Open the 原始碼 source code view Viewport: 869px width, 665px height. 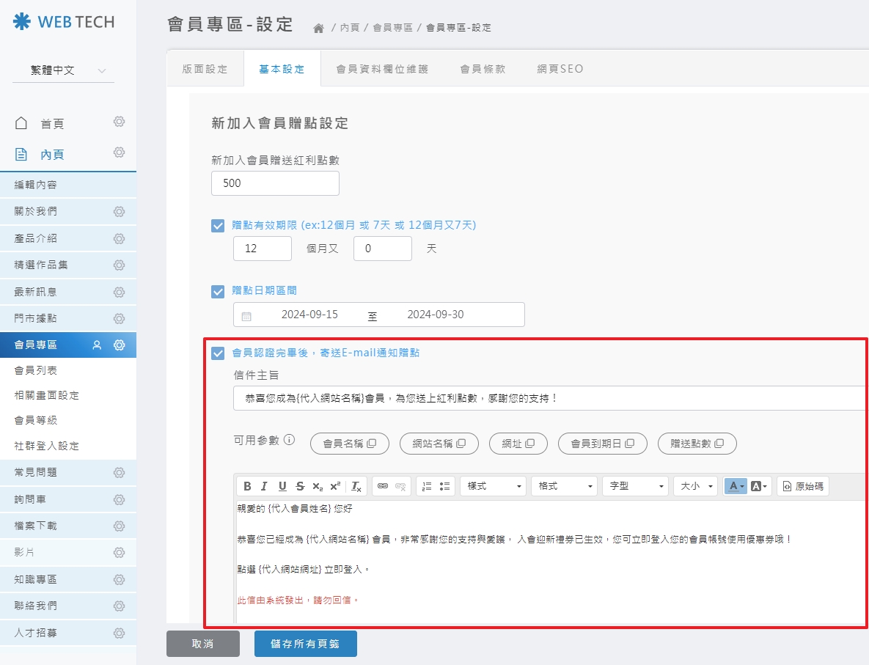[803, 486]
